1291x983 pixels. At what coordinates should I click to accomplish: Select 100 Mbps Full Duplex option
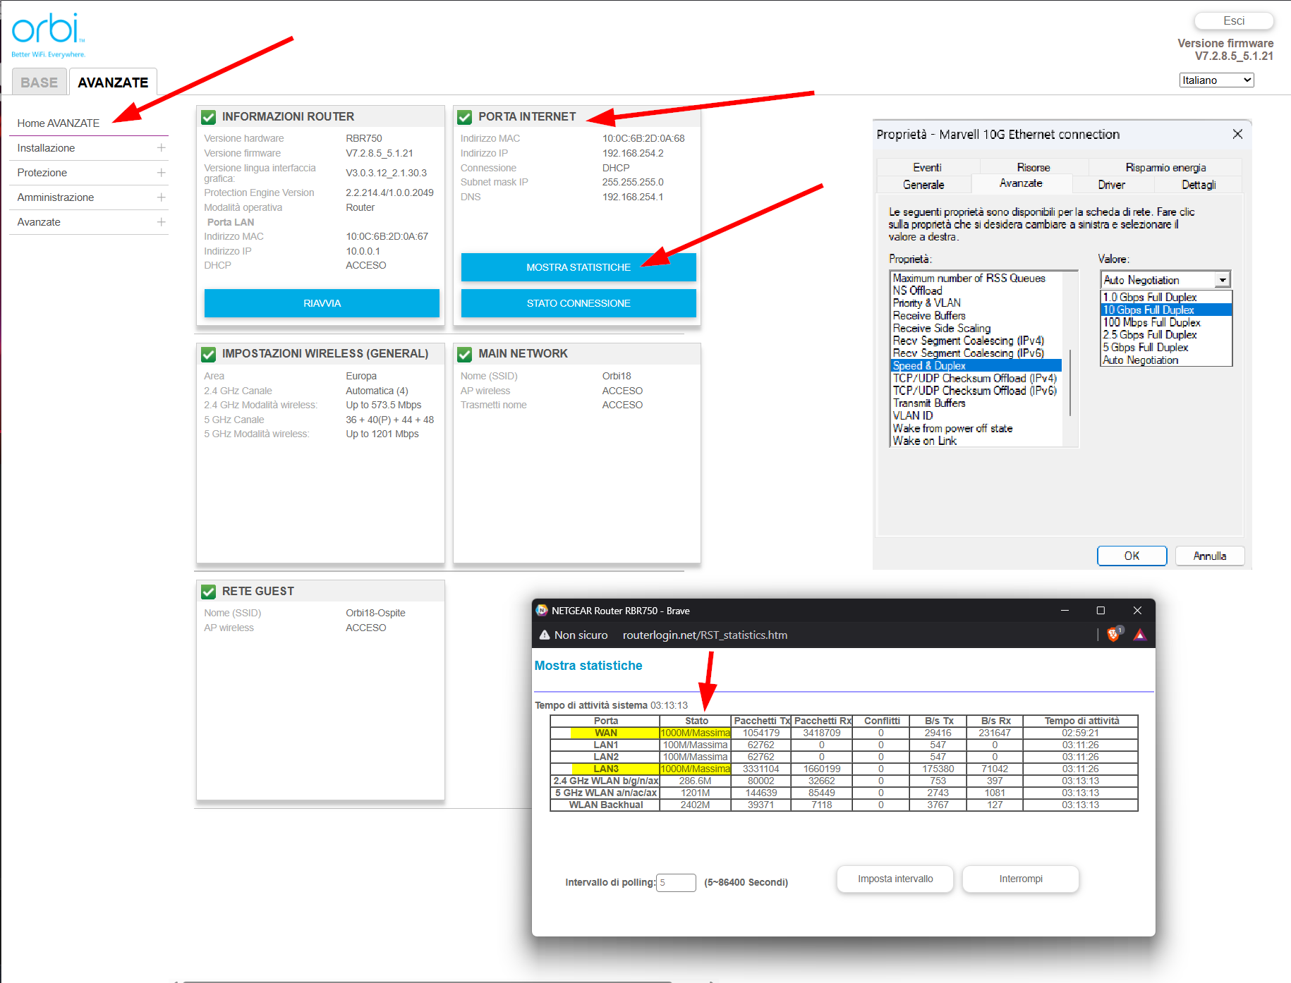(x=1166, y=322)
